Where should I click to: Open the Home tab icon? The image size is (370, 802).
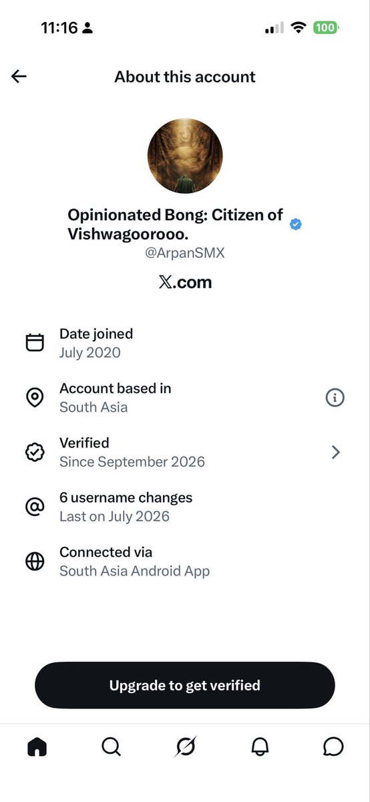(x=37, y=747)
